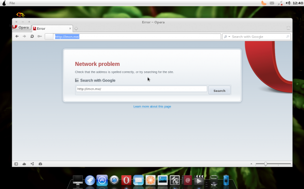Click the orange slice tray icon
The height and width of the screenshot is (189, 304).
pyautogui.click(x=264, y=3)
